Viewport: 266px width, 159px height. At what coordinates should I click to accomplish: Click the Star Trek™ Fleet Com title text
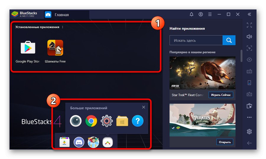point(187,95)
